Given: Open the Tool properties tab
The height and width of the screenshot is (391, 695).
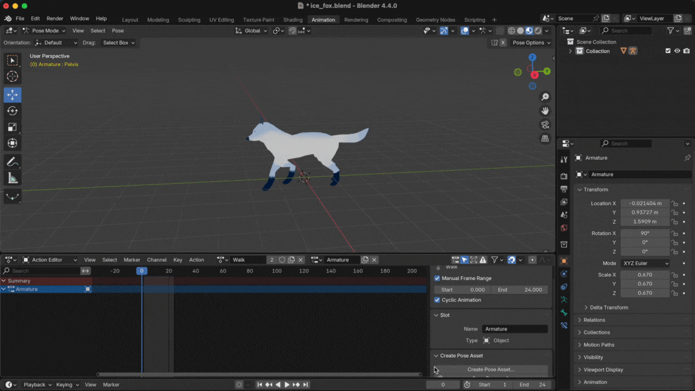Looking at the screenshot, I should pyautogui.click(x=564, y=159).
